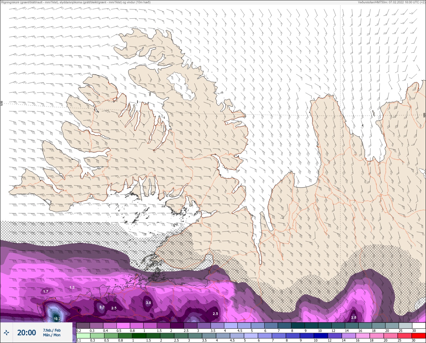Click the right N99 latitude label

click(424, 115)
